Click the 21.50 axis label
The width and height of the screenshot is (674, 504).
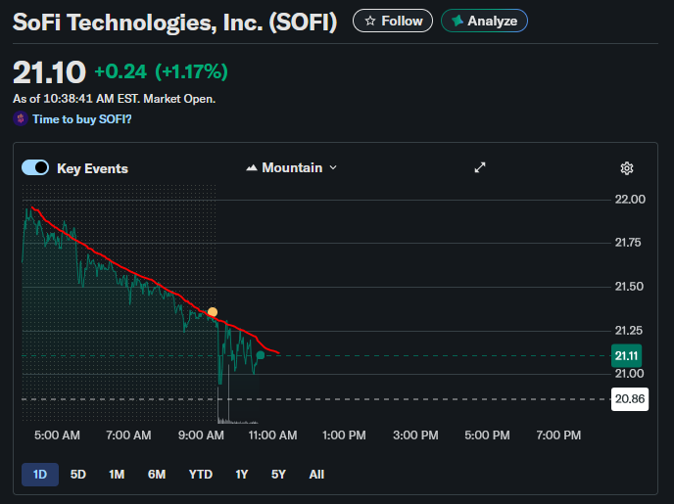[x=629, y=287]
